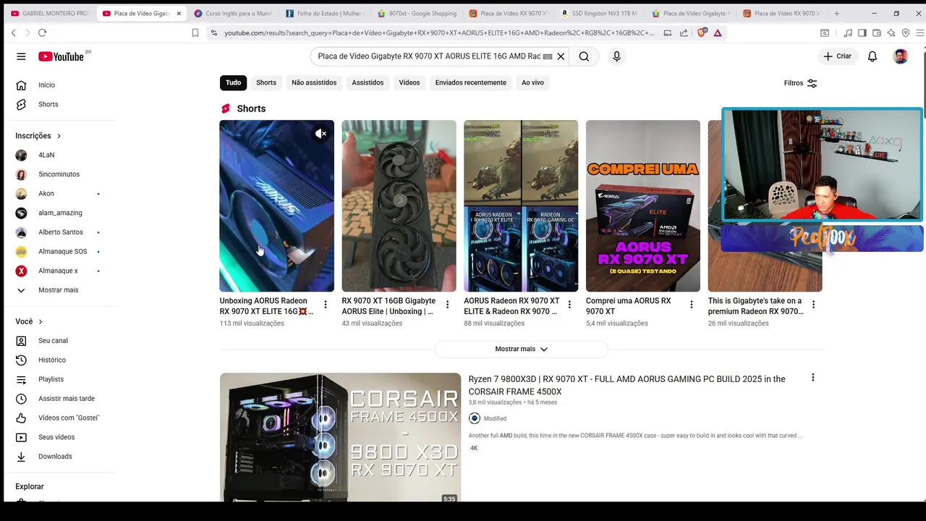This screenshot has height=521, width=926.
Task: Open the on-screen keyboard icon in search
Action: 548,56
